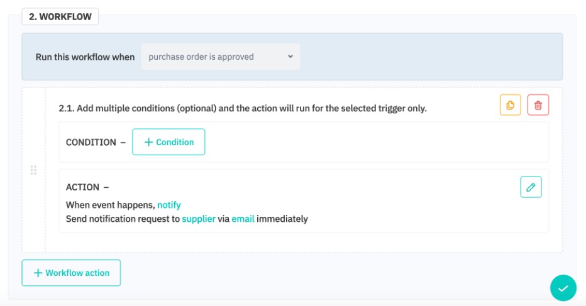Screen dimensions: 586x306
Task: Click the chevron arrow of trigger select
Action: 290,57
